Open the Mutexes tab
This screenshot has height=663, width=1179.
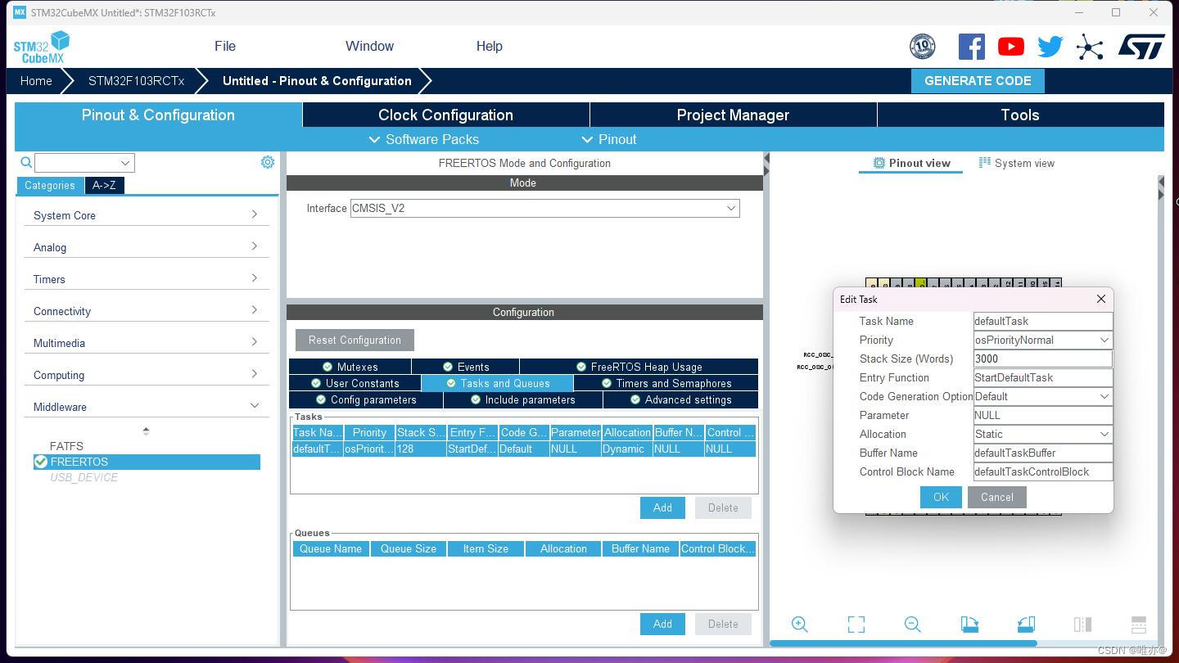click(x=350, y=367)
